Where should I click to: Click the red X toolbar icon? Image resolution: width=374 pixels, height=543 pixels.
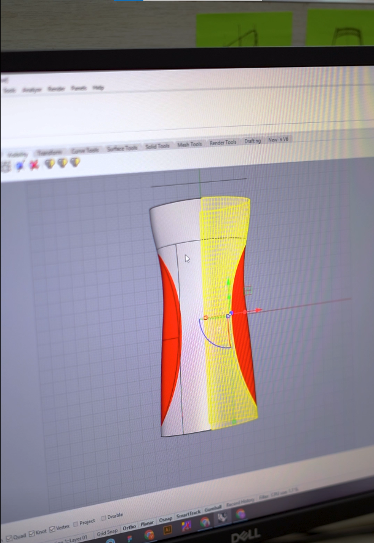tap(34, 165)
